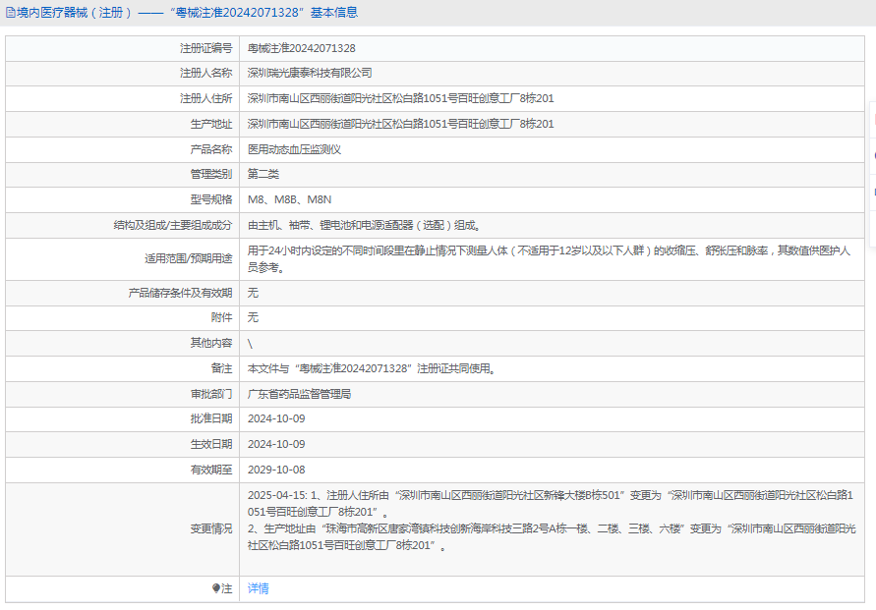Image resolution: width=876 pixels, height=610 pixels.
Task: Click the 审批部门 label
Action: click(211, 395)
